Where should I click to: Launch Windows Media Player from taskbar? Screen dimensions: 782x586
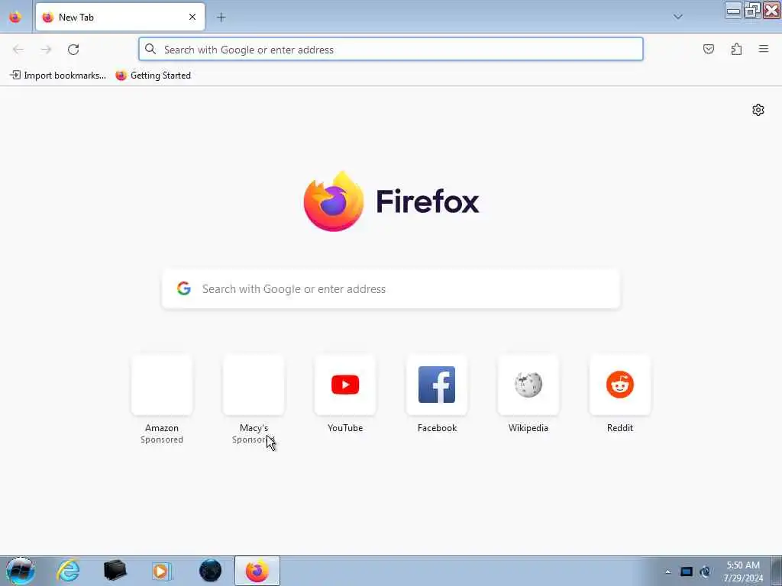click(x=161, y=571)
